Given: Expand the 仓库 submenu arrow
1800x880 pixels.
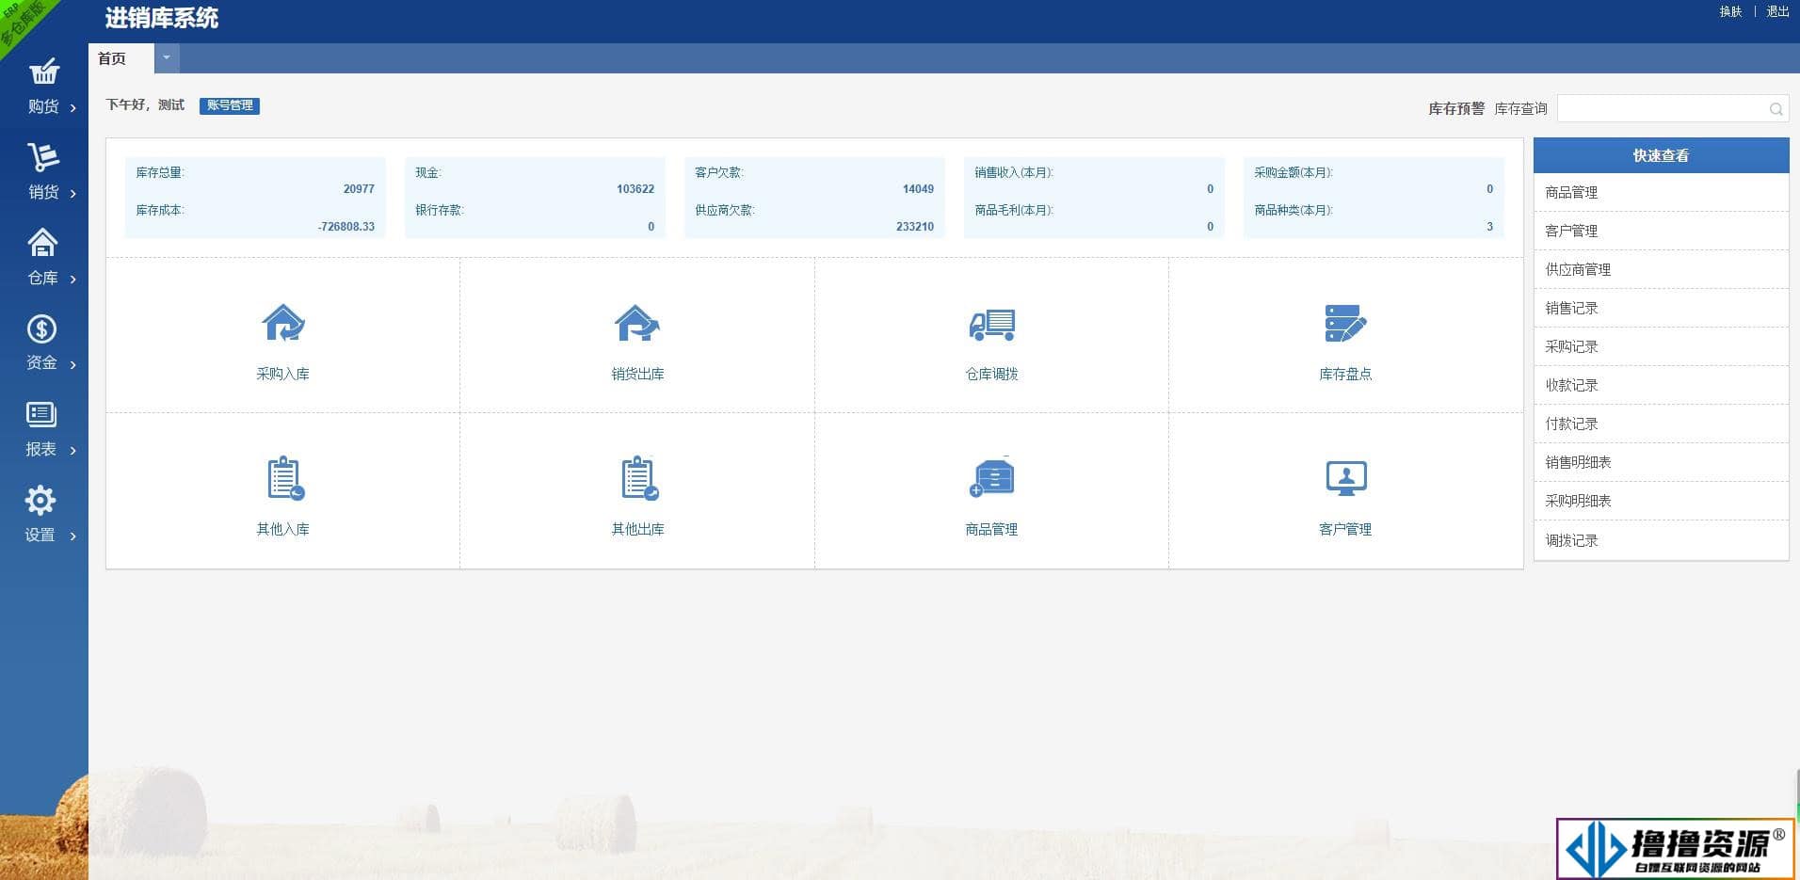Looking at the screenshot, I should (x=73, y=280).
